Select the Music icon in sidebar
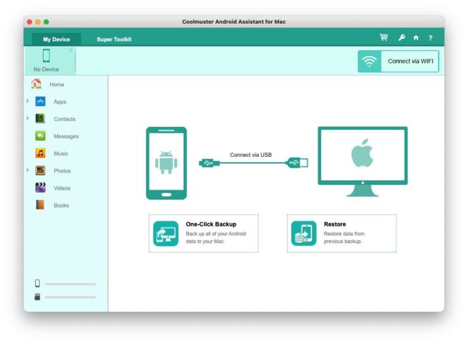Screen dimensions: 468x343 pyautogui.click(x=40, y=154)
